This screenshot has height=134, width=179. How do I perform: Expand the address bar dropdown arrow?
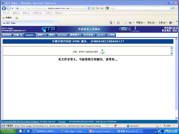tap(89, 8)
